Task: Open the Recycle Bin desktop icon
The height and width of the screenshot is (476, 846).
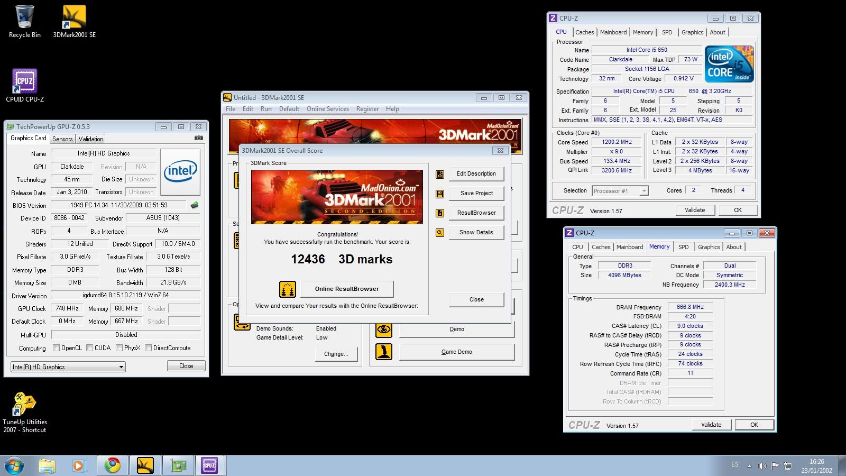Action: tap(24, 22)
